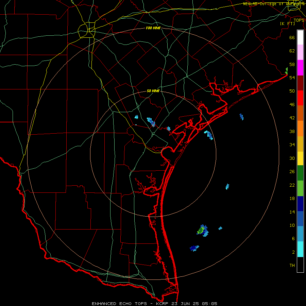Click the offshore echo cell with green core
306x306 pixels.
pyautogui.click(x=202, y=231)
